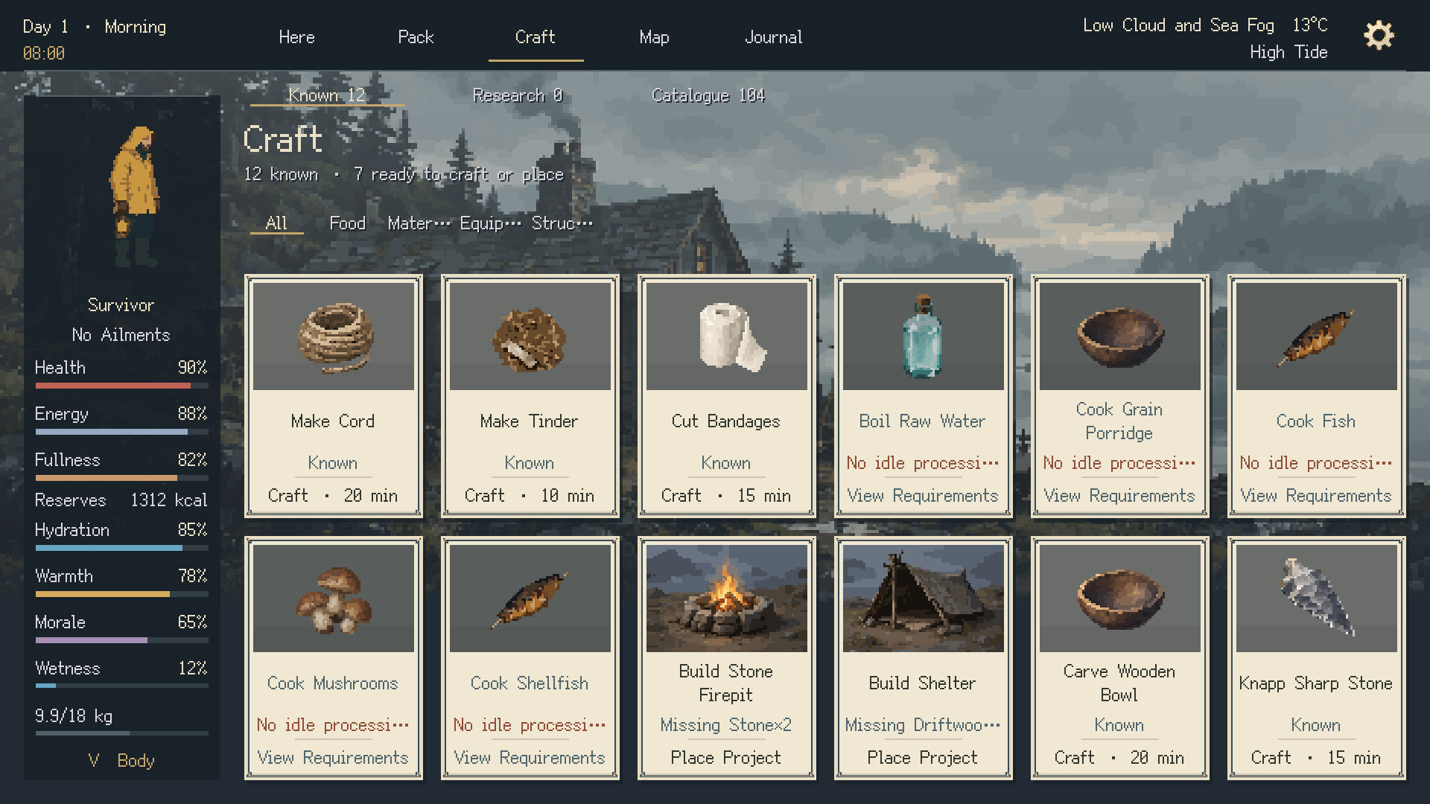Select the Craft tab in top navigation
Screen dimensions: 1430x804
click(536, 37)
